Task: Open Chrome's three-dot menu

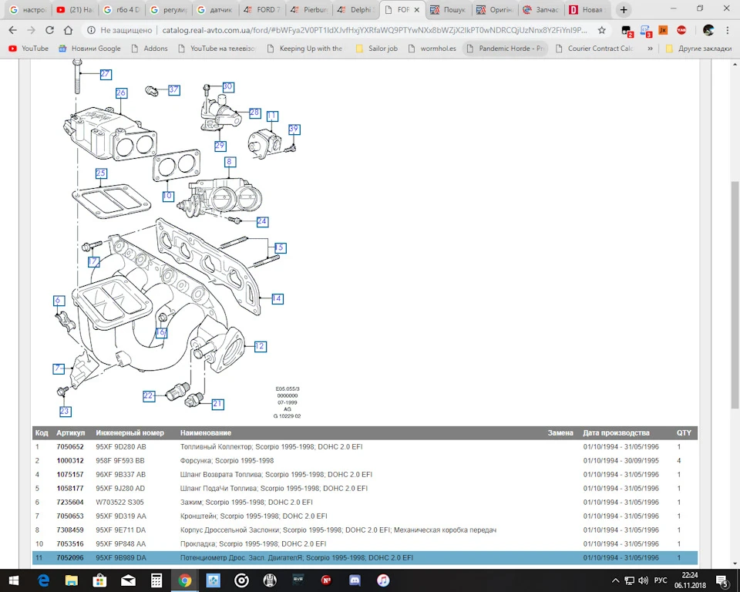Action: tap(727, 30)
